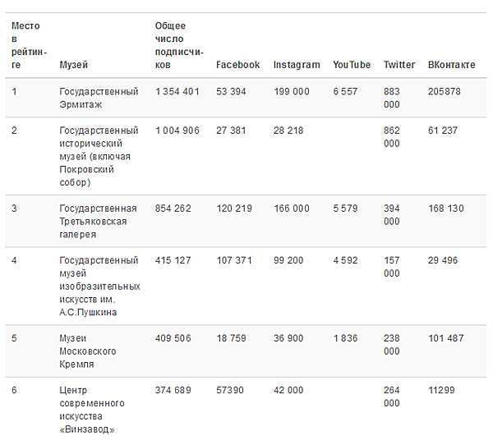This screenshot has height=440, width=493.
Task: Click the ВКонтакте column header
Action: point(451,65)
